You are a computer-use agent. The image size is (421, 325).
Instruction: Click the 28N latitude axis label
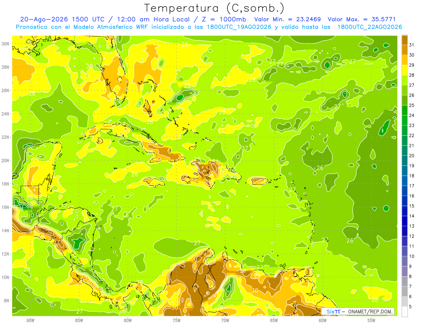[6, 67]
